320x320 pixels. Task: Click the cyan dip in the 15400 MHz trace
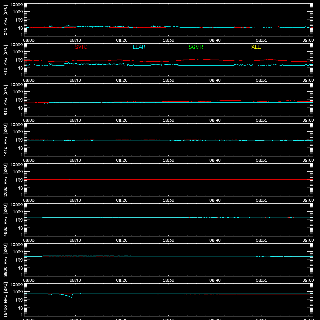coord(71,297)
